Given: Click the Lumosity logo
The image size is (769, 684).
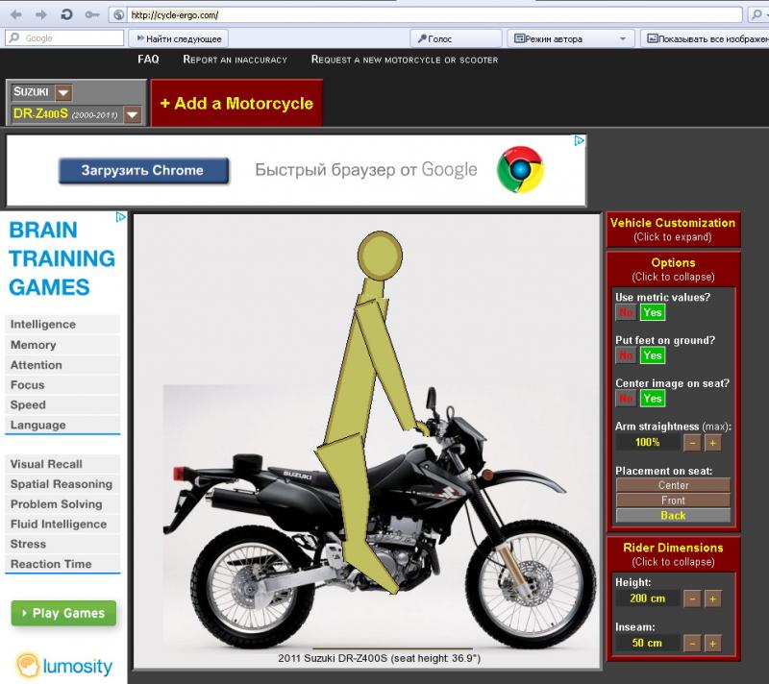Looking at the screenshot, I should [x=64, y=666].
